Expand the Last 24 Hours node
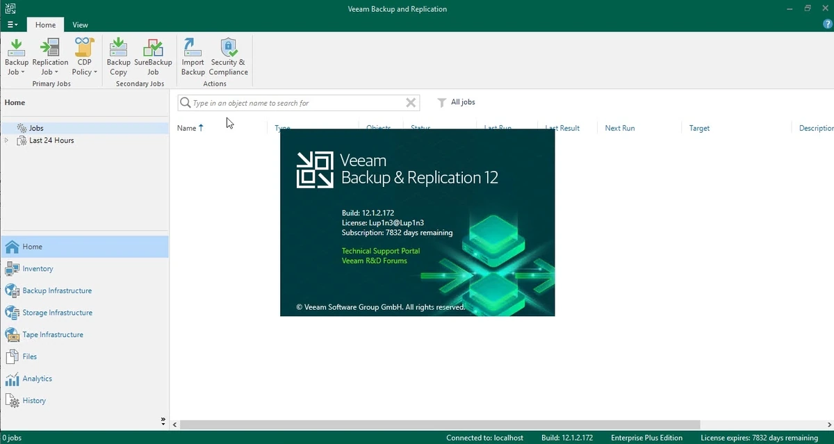Image resolution: width=834 pixels, height=444 pixels. 7,140
